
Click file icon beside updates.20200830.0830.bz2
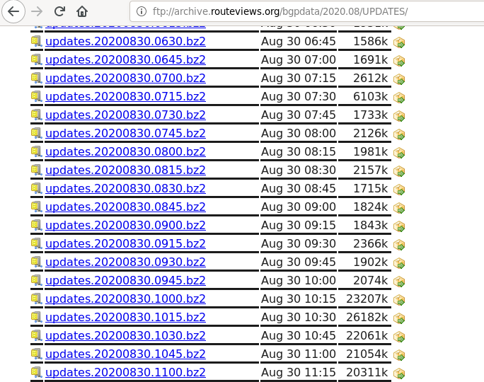pos(36,189)
